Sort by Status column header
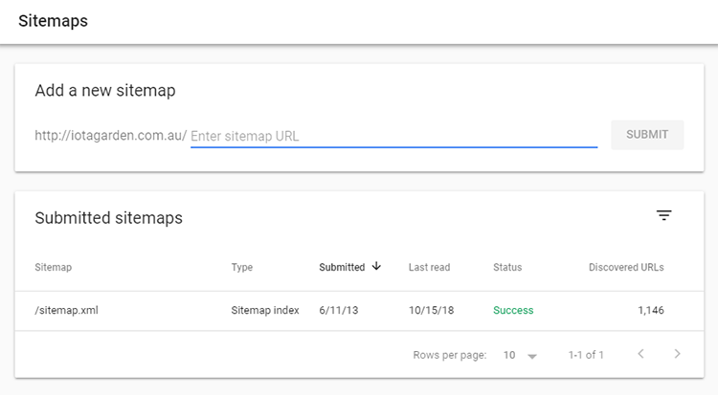This screenshot has width=718, height=395. [507, 267]
